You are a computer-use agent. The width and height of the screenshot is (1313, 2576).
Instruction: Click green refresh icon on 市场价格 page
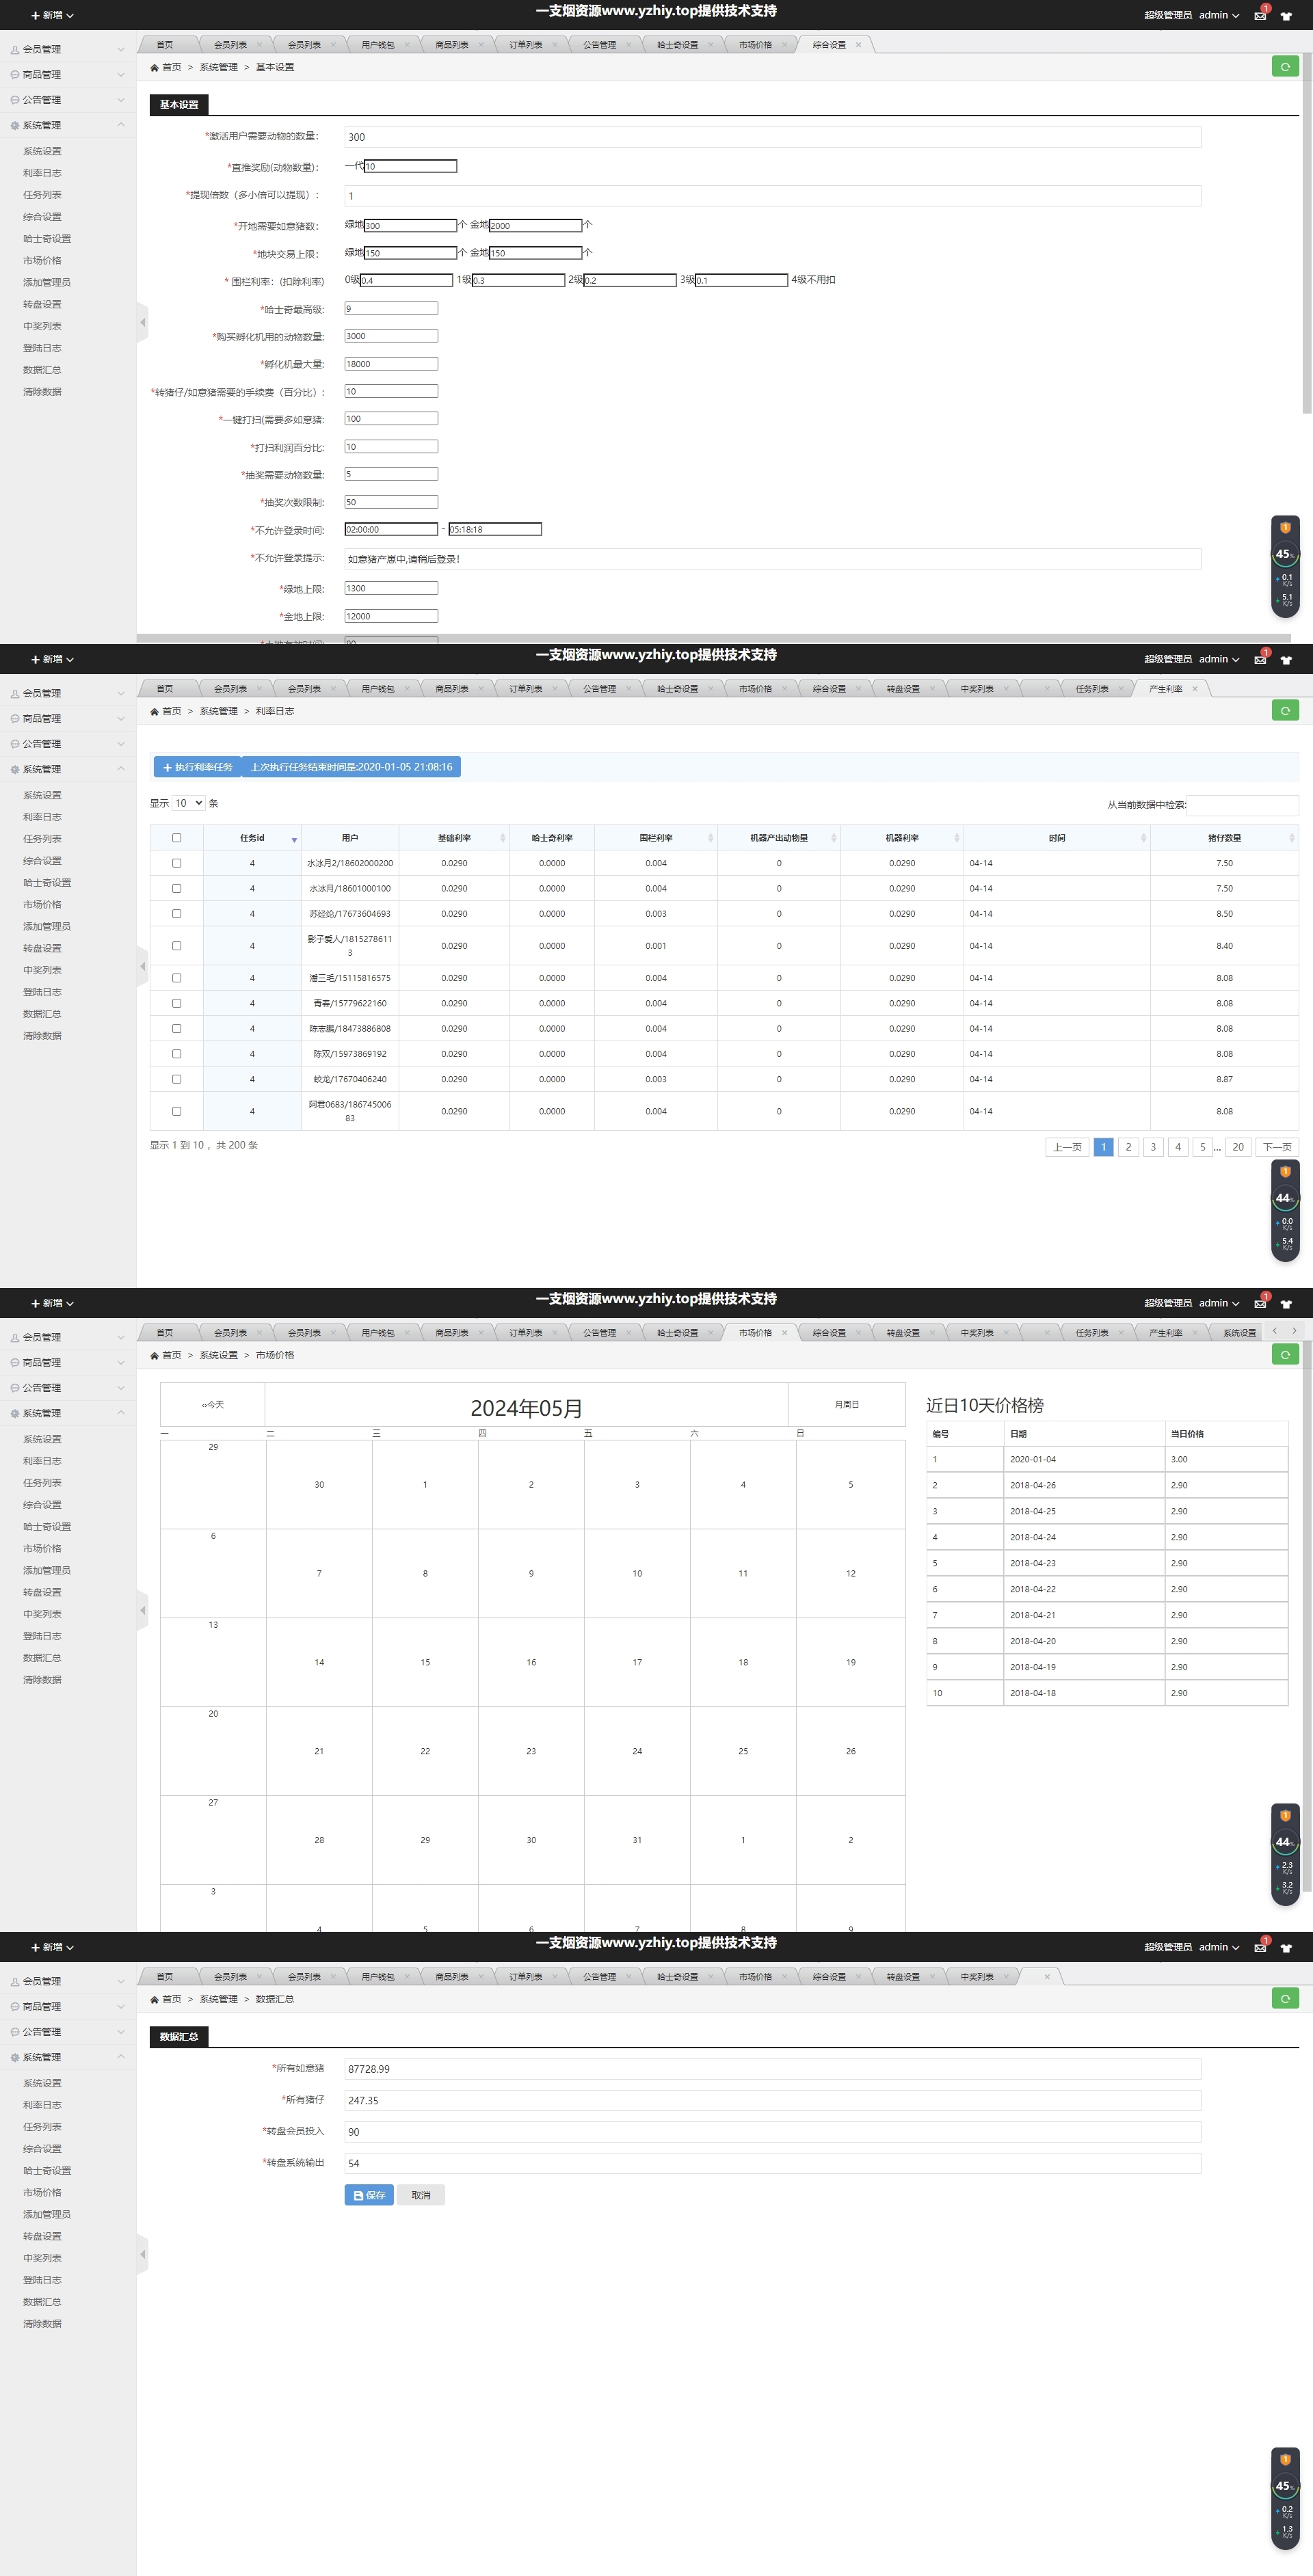pyautogui.click(x=1285, y=1355)
